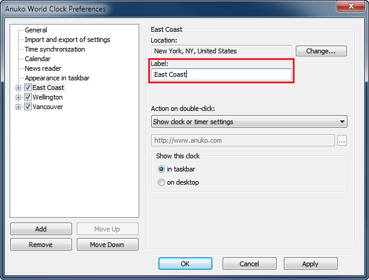Click the Apply button
The width and height of the screenshot is (369, 280).
[310, 264]
